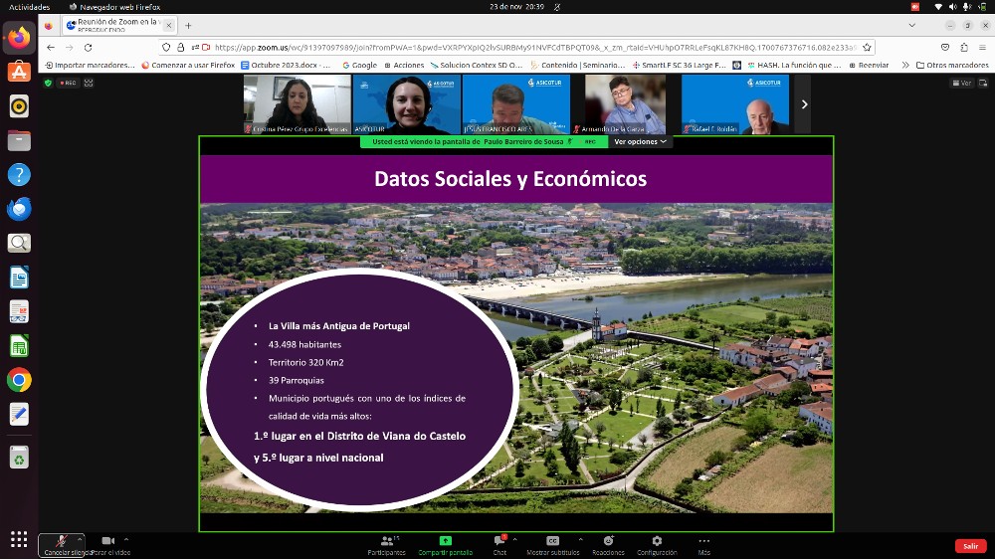995x560 pixels.
Task: Toggle Mostrar subtítulos captions
Action: 552,541
